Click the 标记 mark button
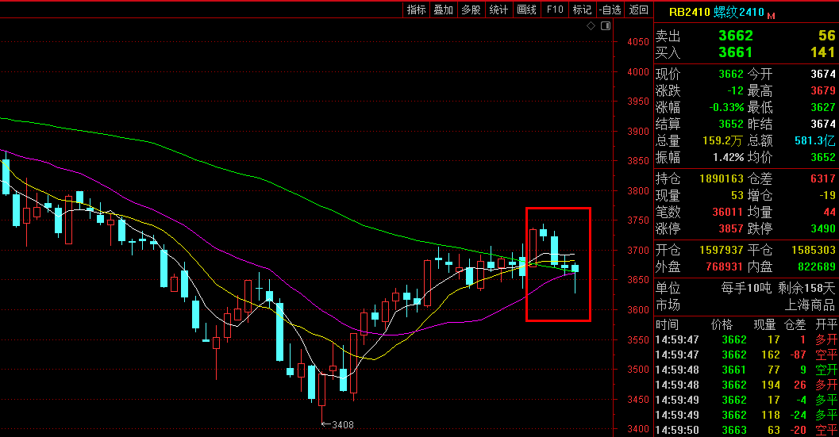 tap(582, 10)
